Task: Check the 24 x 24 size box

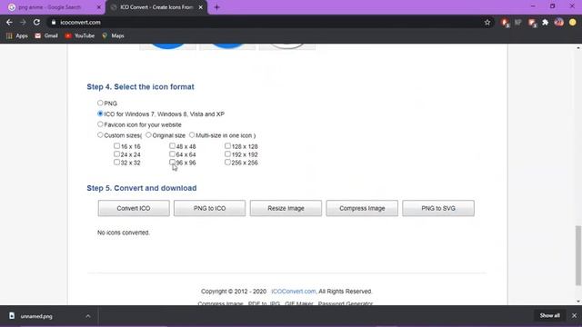Action: point(116,154)
